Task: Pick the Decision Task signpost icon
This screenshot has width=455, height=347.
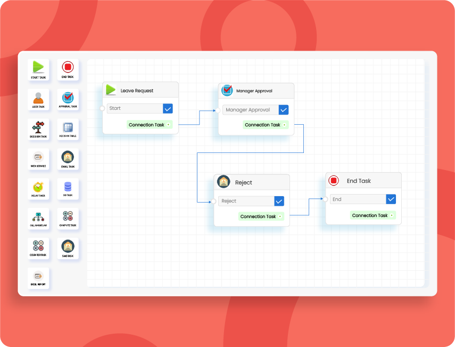Action: (x=38, y=127)
